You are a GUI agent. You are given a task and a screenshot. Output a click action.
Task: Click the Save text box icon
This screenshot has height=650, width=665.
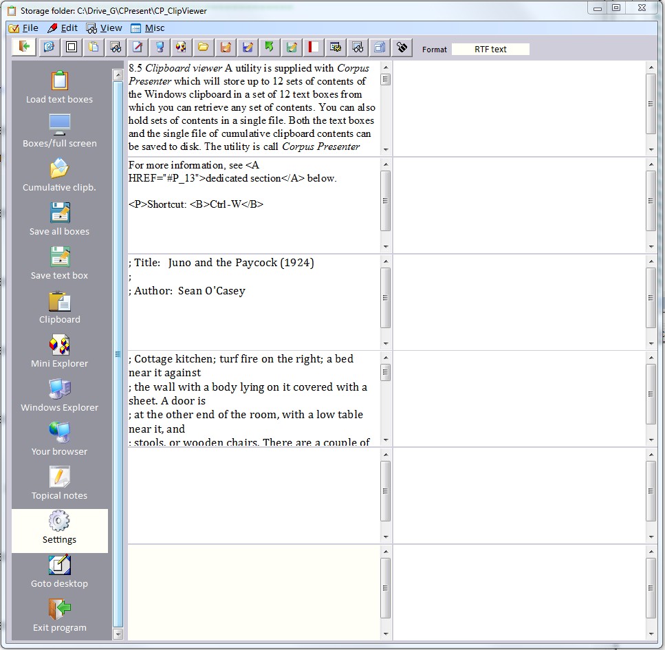(60, 257)
